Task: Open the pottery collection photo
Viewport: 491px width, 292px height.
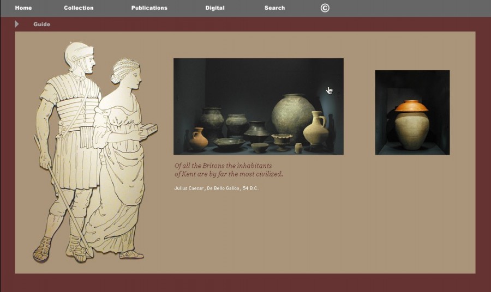Action: (x=258, y=106)
